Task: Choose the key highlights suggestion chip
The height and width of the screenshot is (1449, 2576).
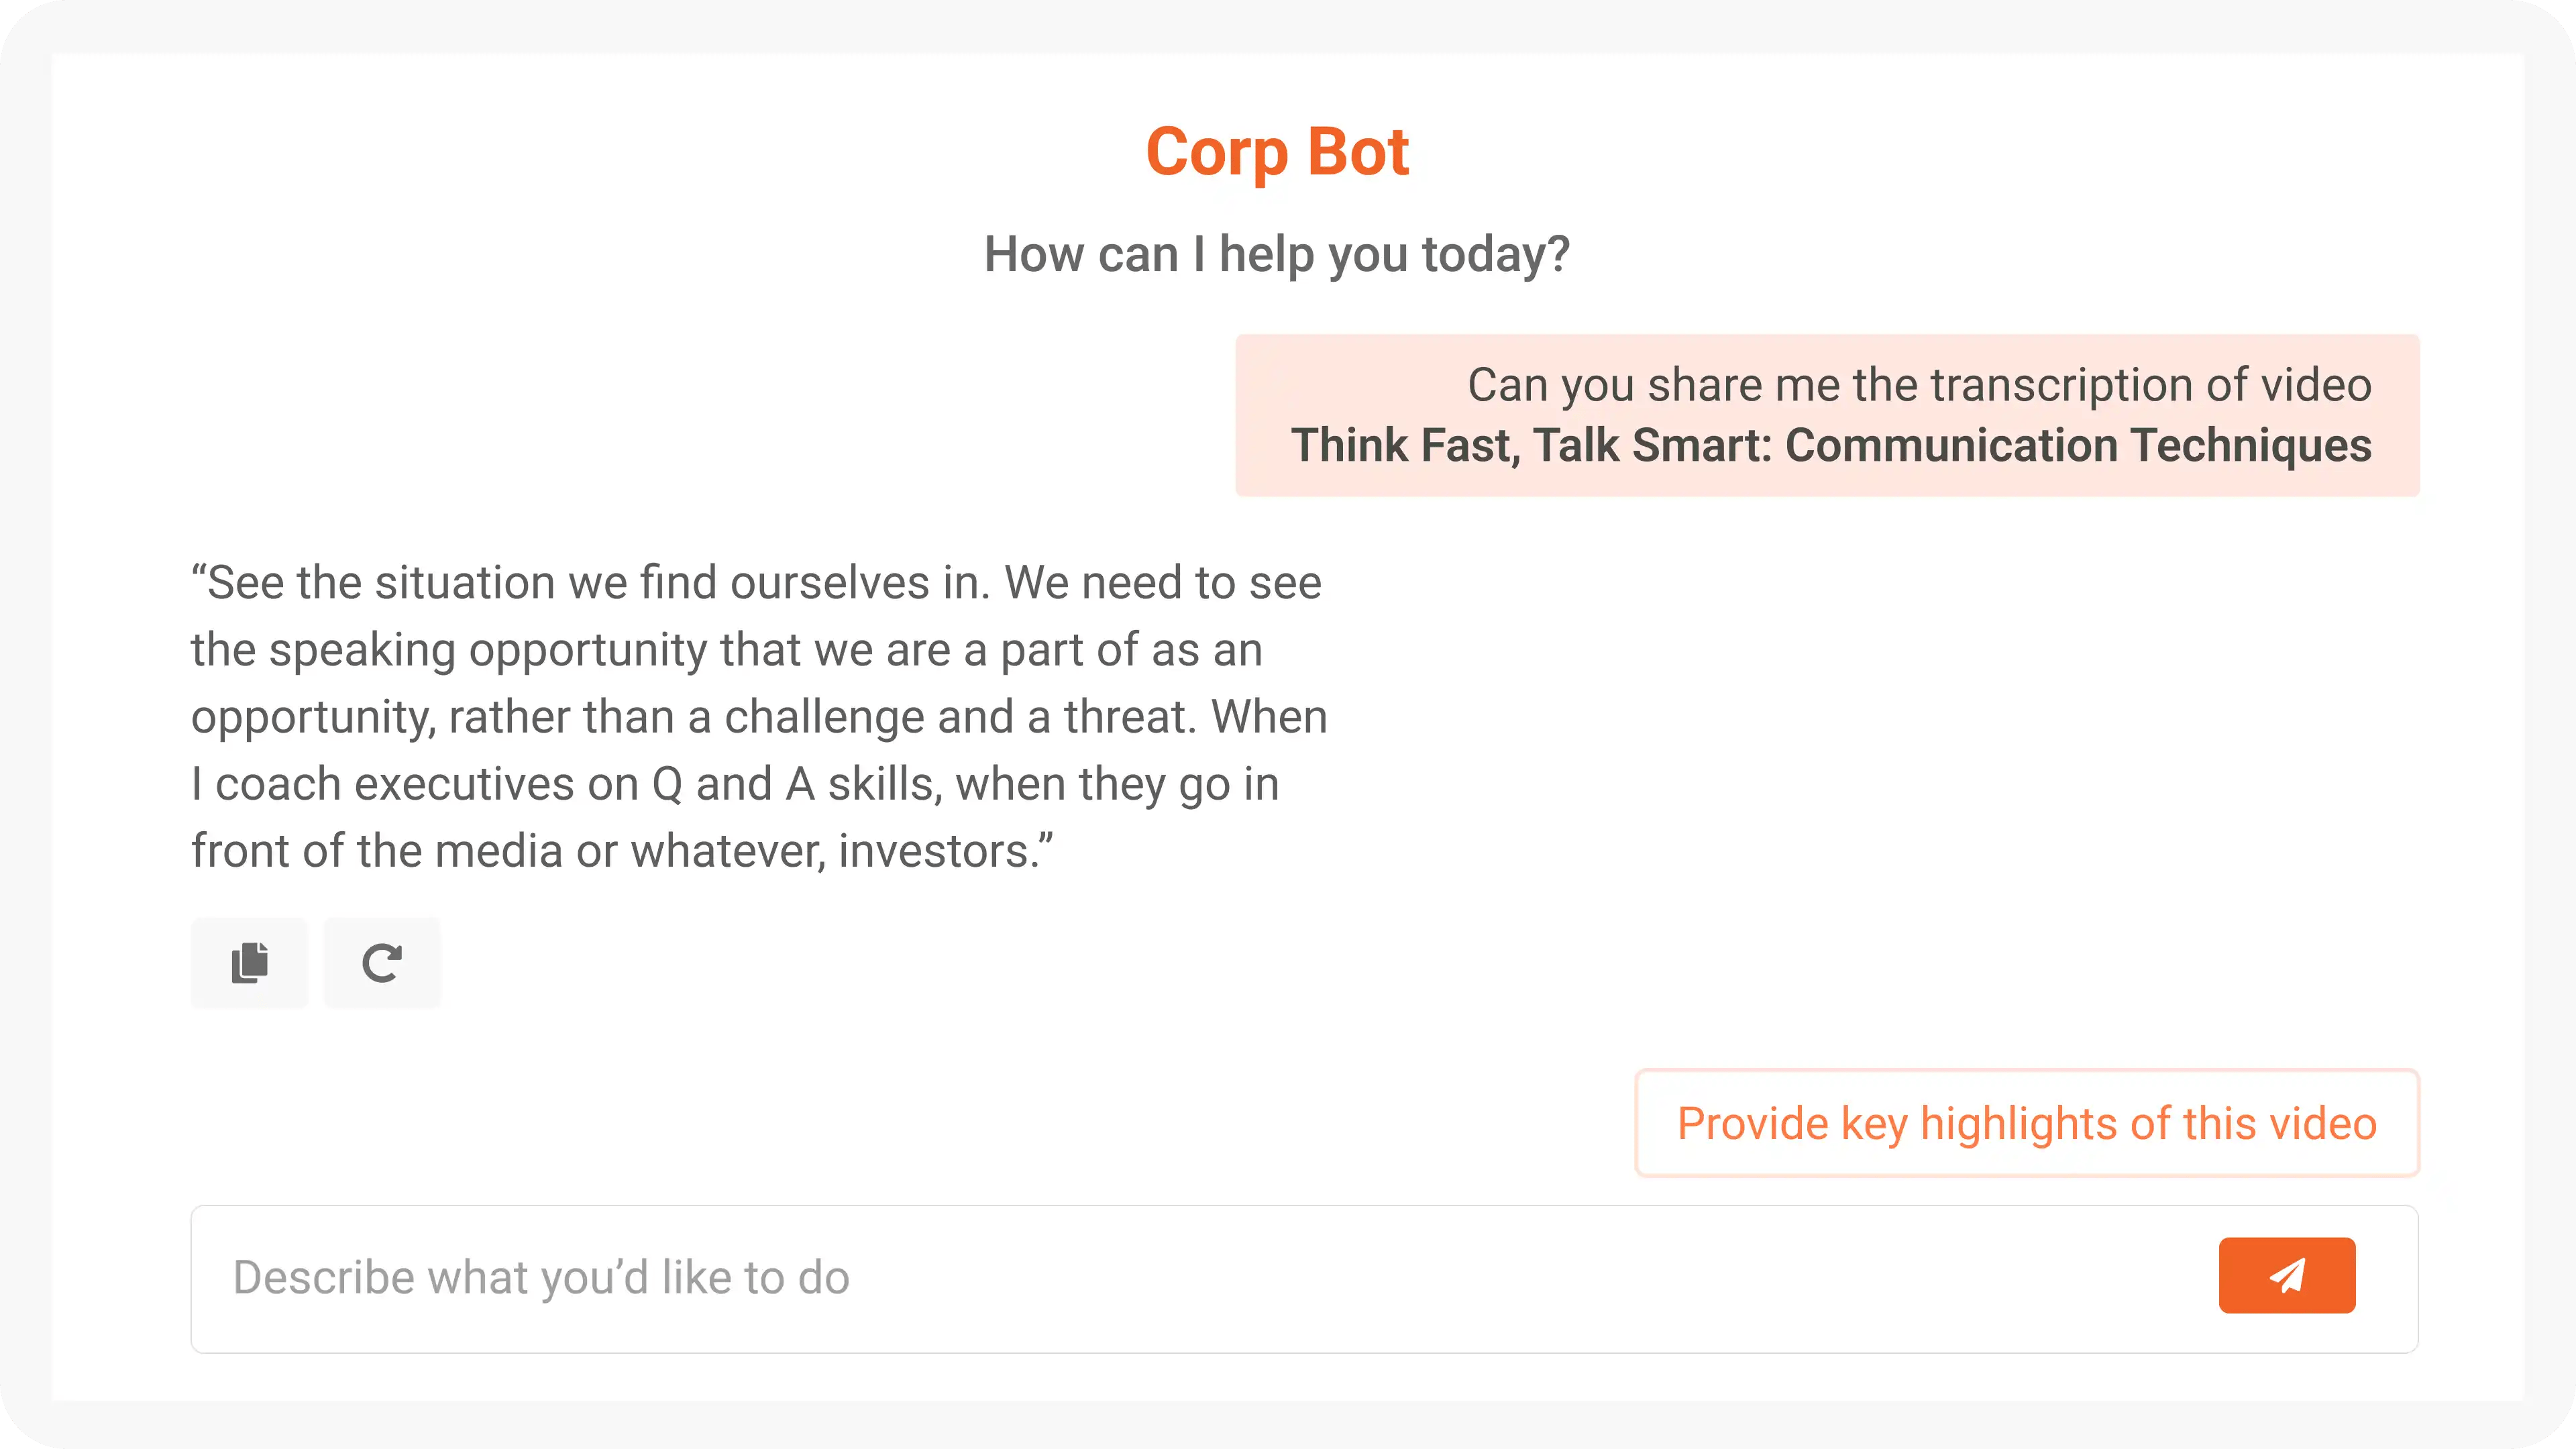Action: pyautogui.click(x=2026, y=1123)
